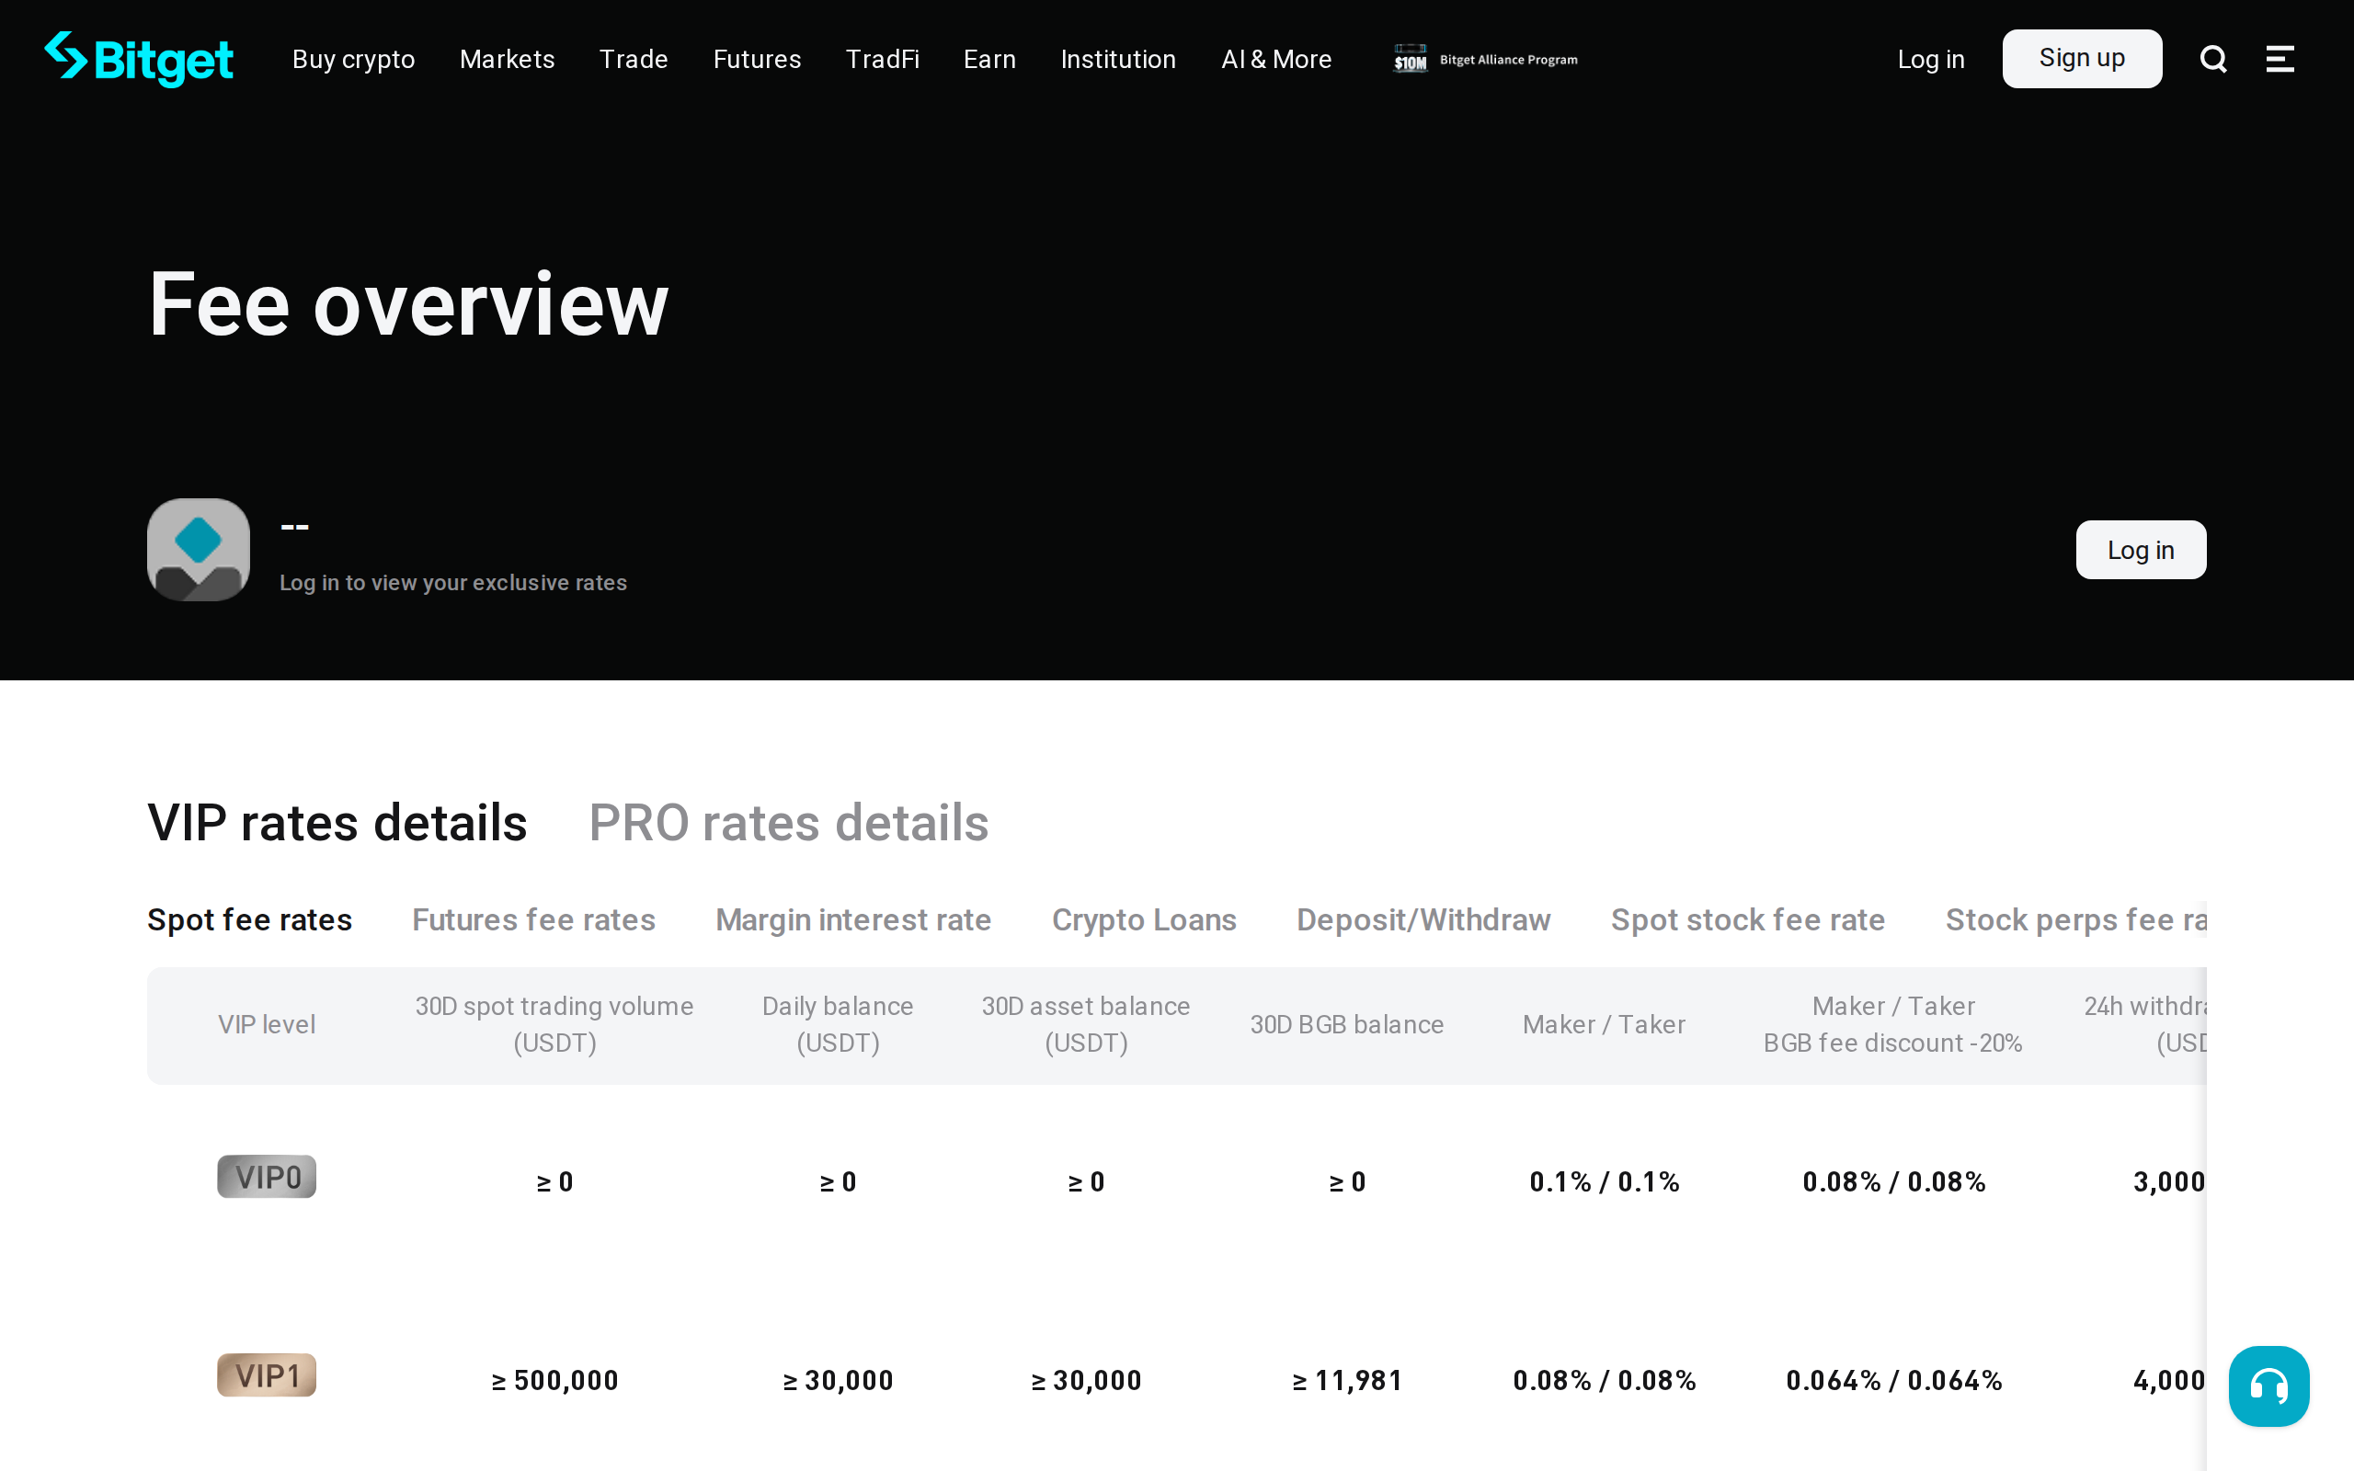Open the Trade menu
This screenshot has width=2354, height=1471.
coord(634,60)
